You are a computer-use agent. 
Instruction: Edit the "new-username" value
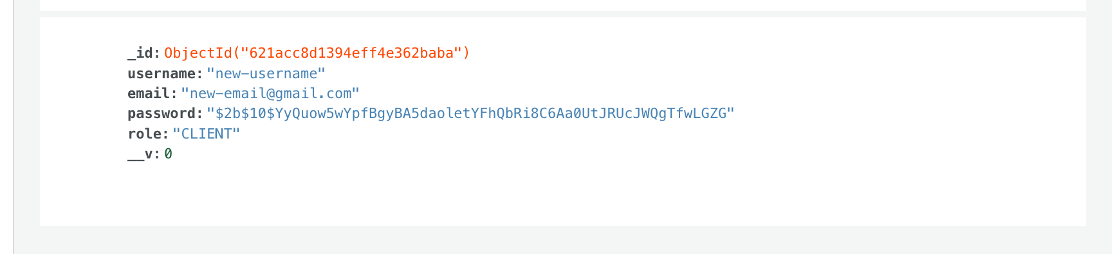pyautogui.click(x=266, y=74)
